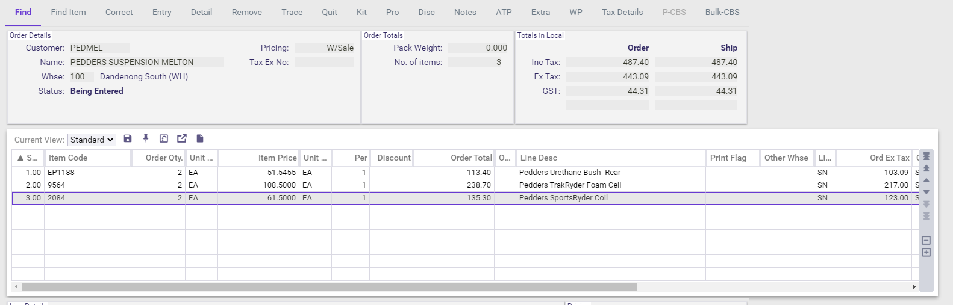
Task: Jump to last record in grid
Action: coord(926,216)
